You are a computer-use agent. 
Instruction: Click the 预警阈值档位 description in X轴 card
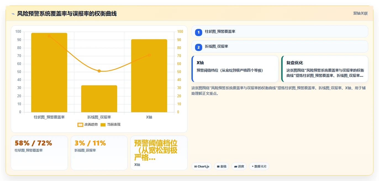[230, 70]
